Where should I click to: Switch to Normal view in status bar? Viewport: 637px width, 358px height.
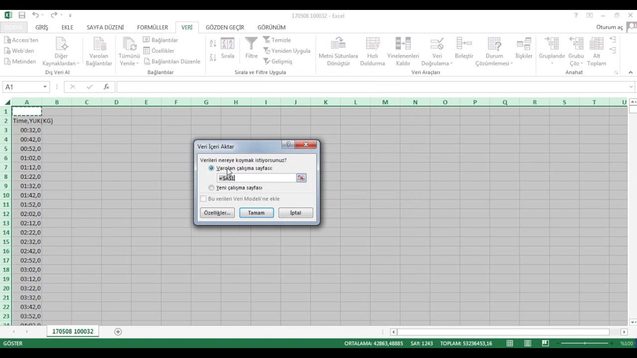510,343
